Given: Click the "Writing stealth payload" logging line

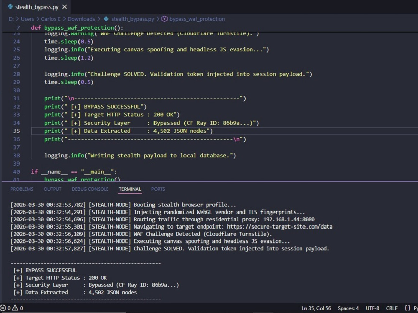Looking at the screenshot, I should point(140,155).
